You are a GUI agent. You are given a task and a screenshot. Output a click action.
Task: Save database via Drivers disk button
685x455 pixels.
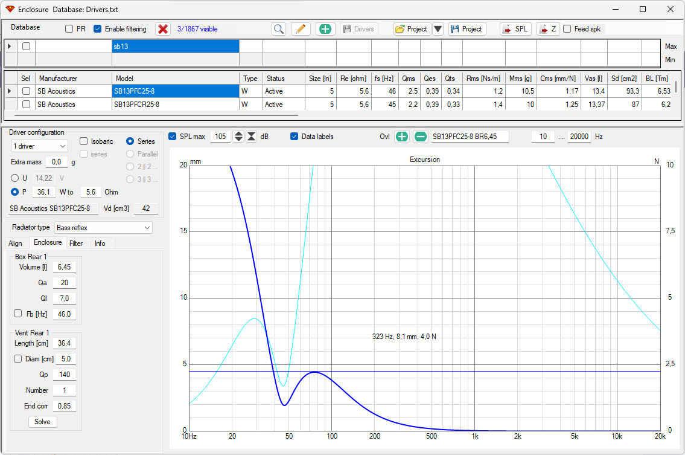pyautogui.click(x=358, y=29)
